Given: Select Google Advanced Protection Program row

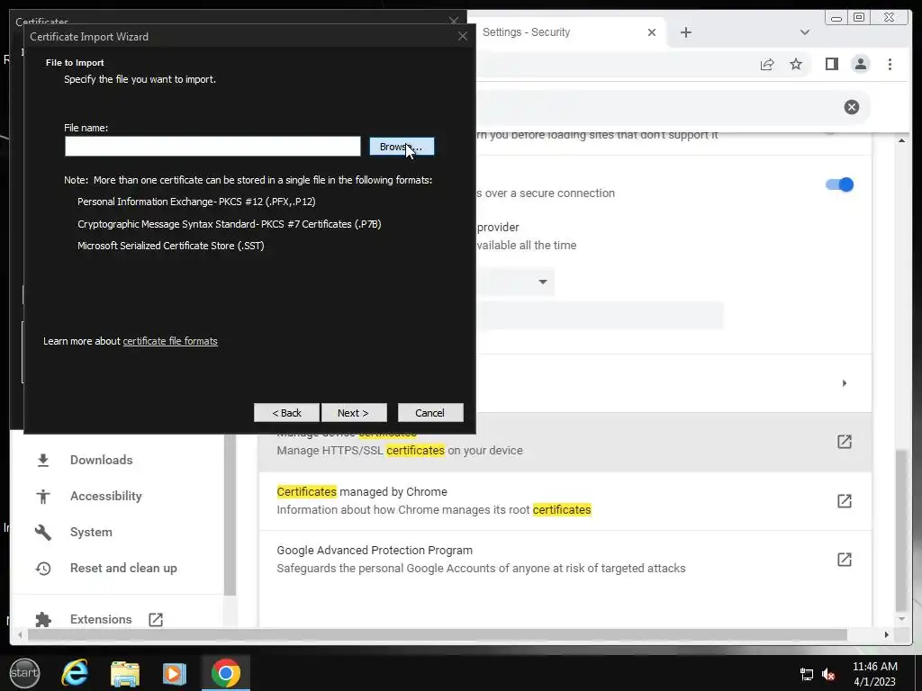Looking at the screenshot, I should [565, 560].
